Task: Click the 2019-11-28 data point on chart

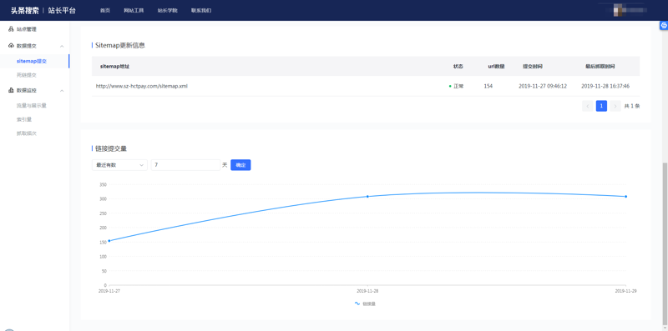Action: 367,197
